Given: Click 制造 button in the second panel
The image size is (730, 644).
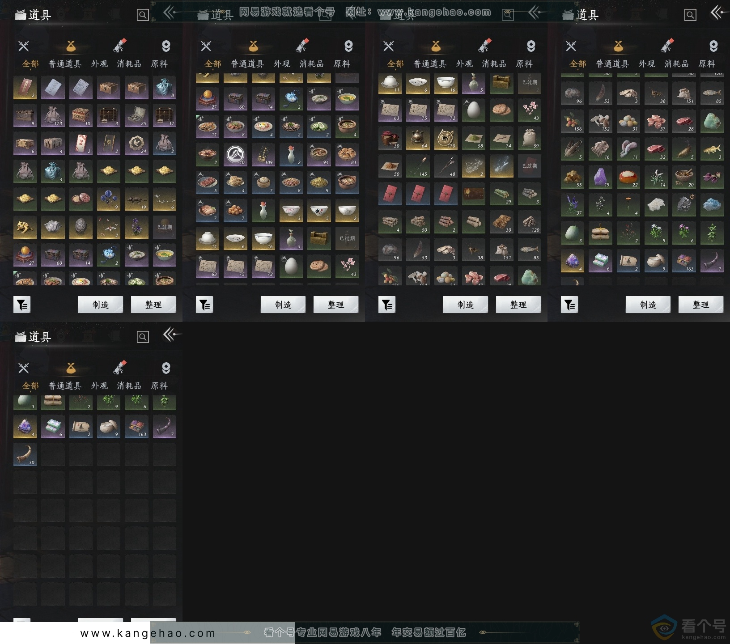Looking at the screenshot, I should point(283,305).
